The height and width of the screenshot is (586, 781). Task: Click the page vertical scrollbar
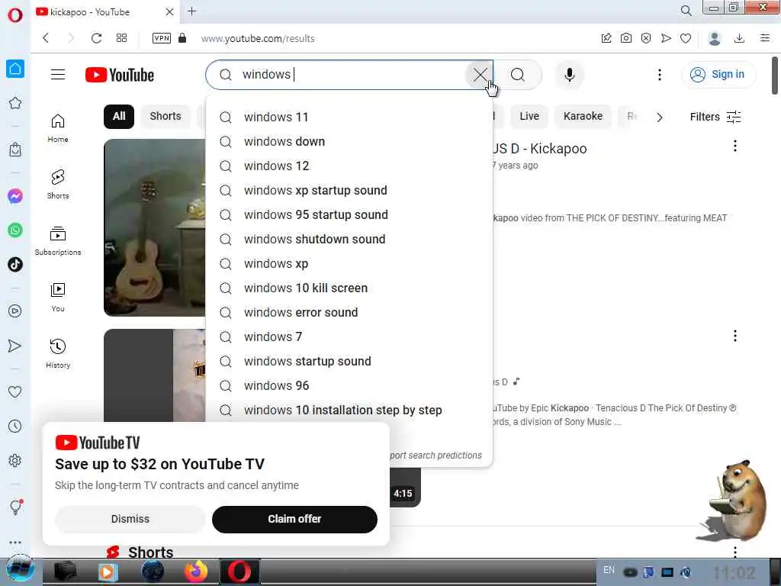pos(775,76)
